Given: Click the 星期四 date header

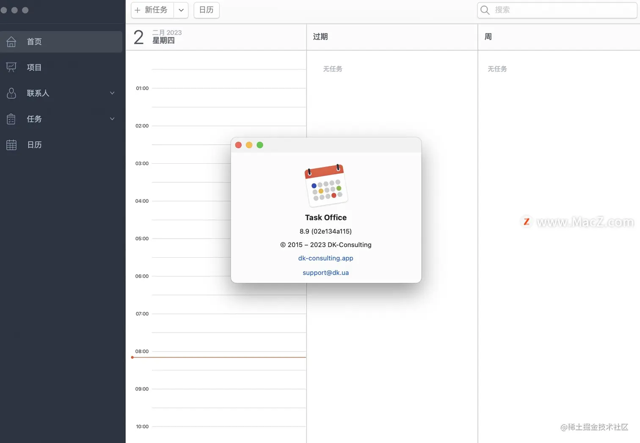Looking at the screenshot, I should tap(163, 41).
